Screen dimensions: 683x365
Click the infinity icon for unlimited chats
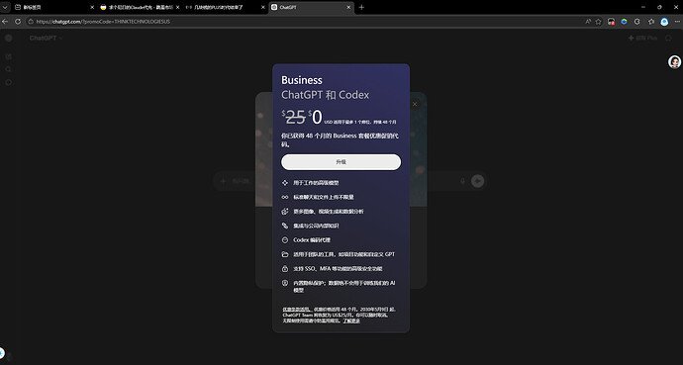pos(285,197)
